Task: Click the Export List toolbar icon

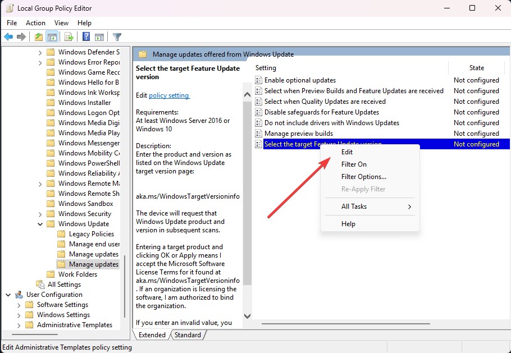Action: click(x=69, y=37)
